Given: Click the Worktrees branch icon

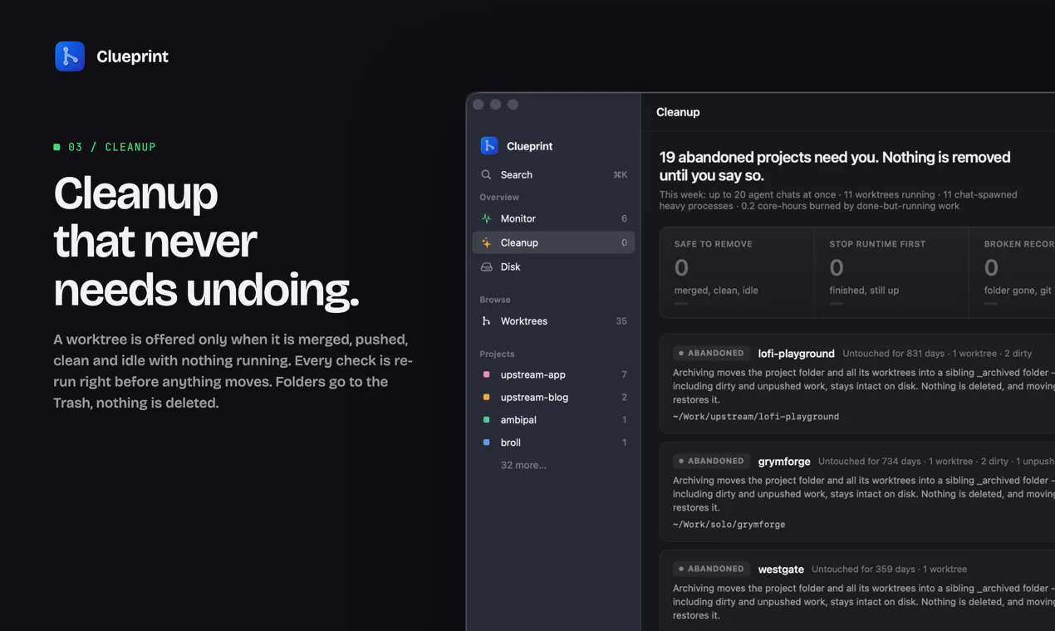Looking at the screenshot, I should coord(487,321).
